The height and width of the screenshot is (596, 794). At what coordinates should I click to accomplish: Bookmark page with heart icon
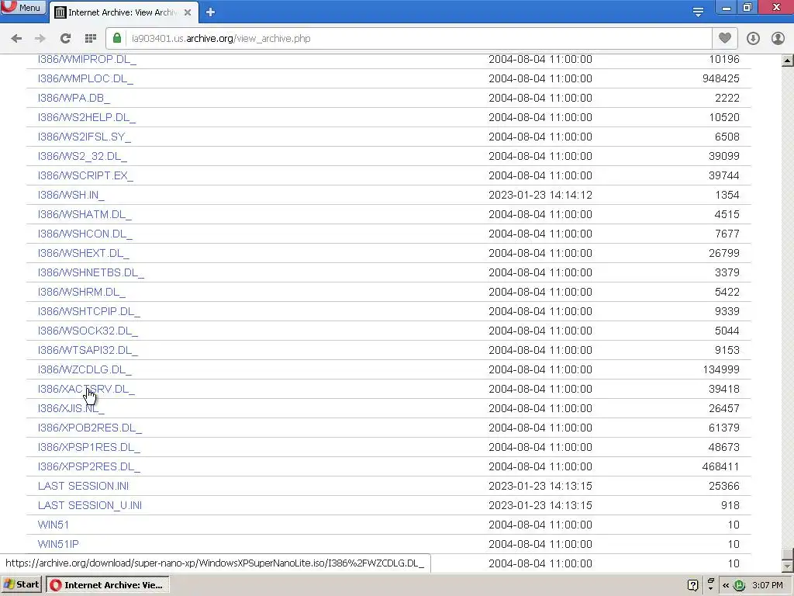tap(725, 39)
